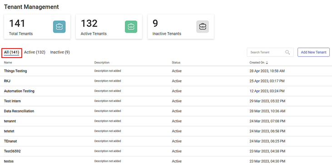Image resolution: width=332 pixels, height=165 pixels.
Task: Open the Automation Testing tenant
Action: tap(166, 91)
